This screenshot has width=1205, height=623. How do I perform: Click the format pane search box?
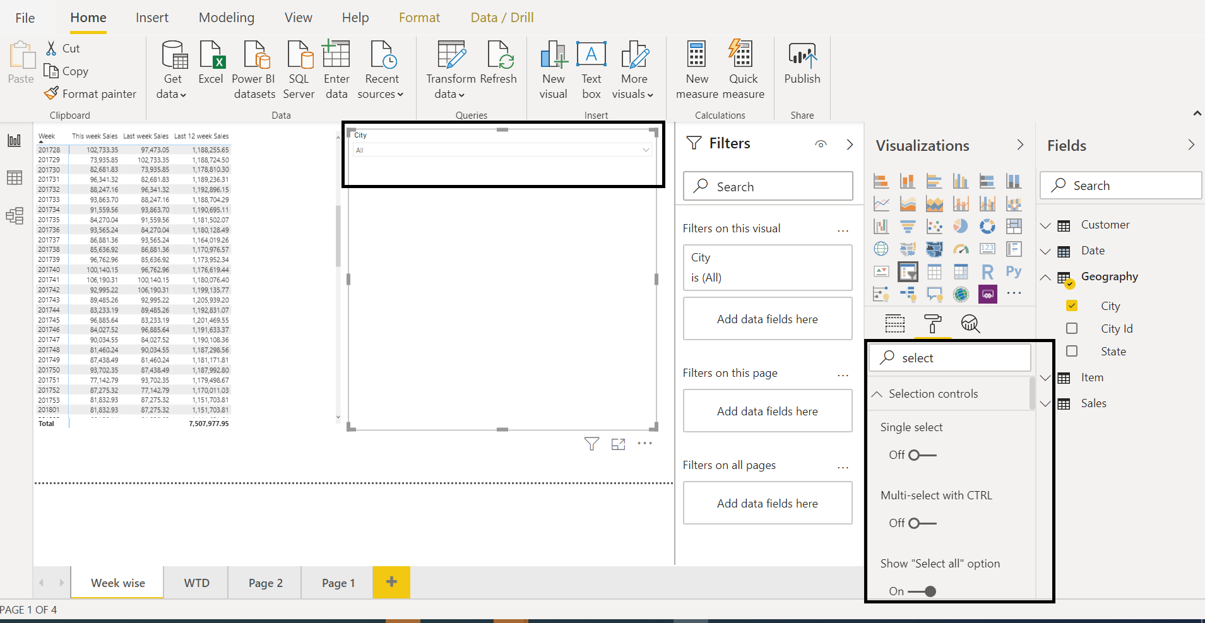tap(950, 358)
